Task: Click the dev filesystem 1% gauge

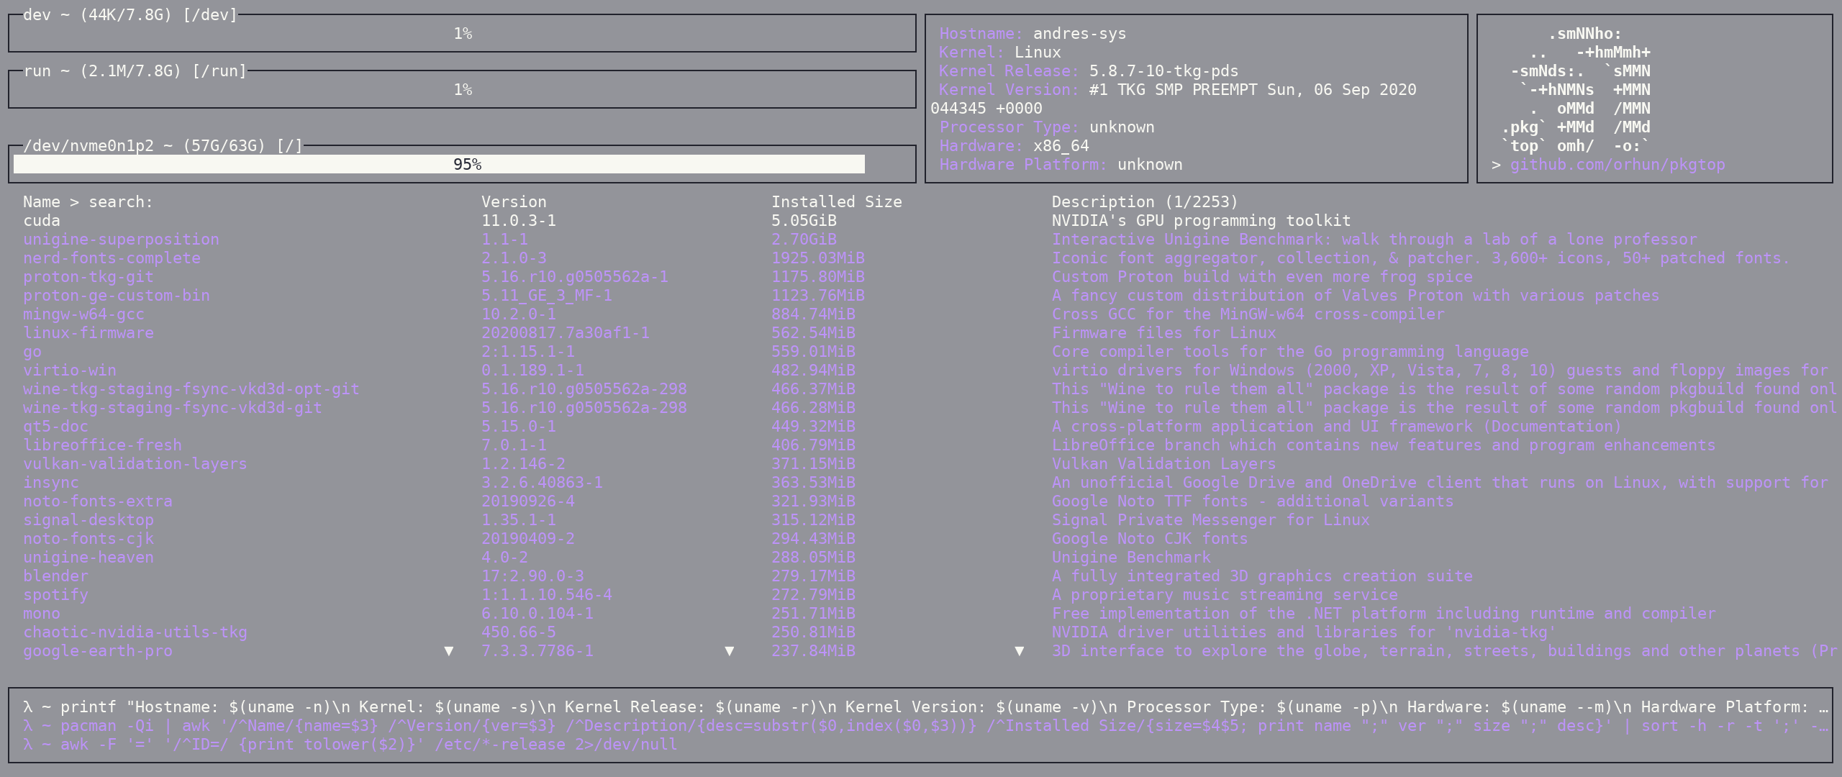Action: [x=462, y=34]
